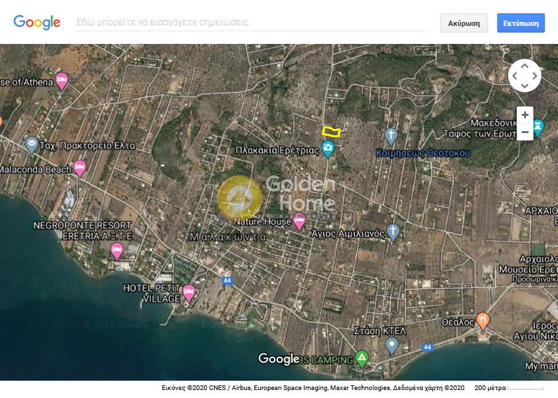Select the Negroponte Resort hotel marker
The height and width of the screenshot is (398, 558).
(117, 250)
